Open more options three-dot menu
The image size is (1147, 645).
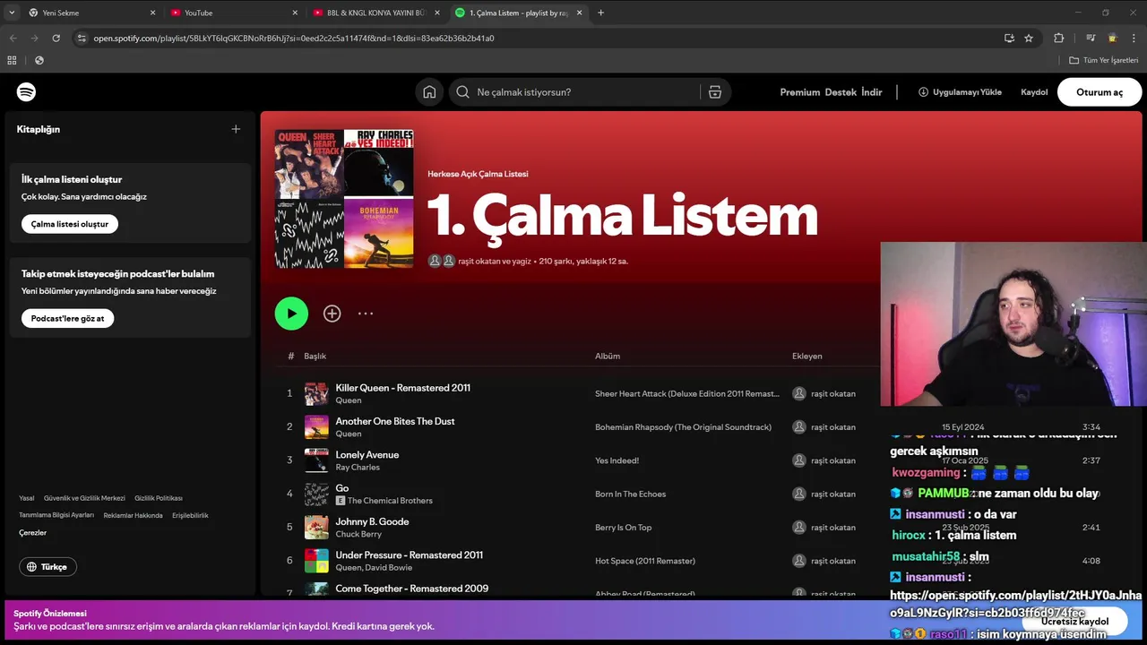point(366,314)
